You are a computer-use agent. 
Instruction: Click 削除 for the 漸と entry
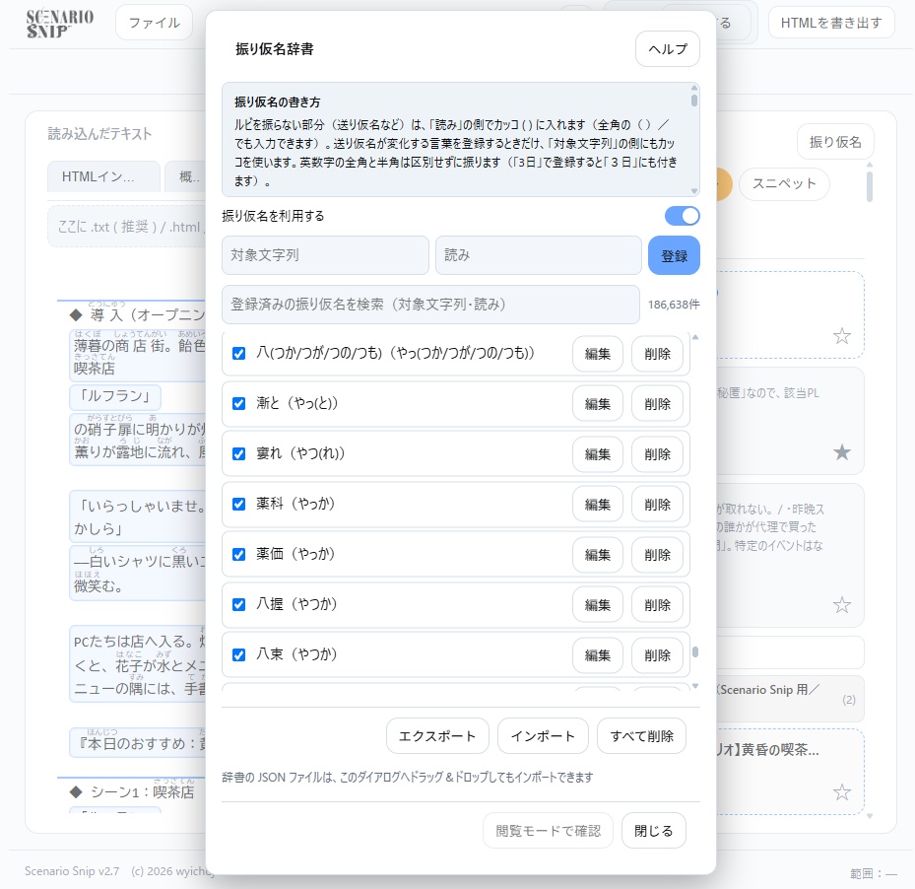pyautogui.click(x=657, y=404)
